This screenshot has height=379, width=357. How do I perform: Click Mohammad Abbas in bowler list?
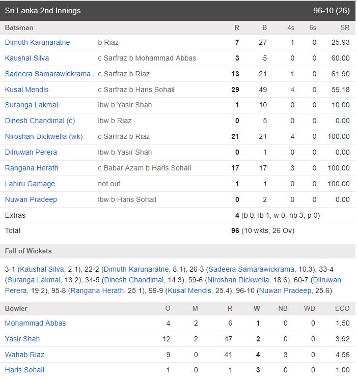35,323
